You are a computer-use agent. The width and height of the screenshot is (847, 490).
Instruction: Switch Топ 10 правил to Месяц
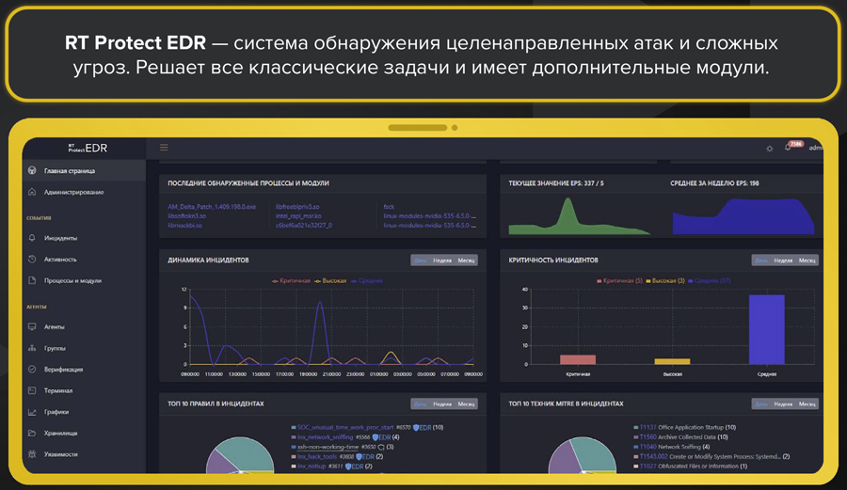coord(466,403)
